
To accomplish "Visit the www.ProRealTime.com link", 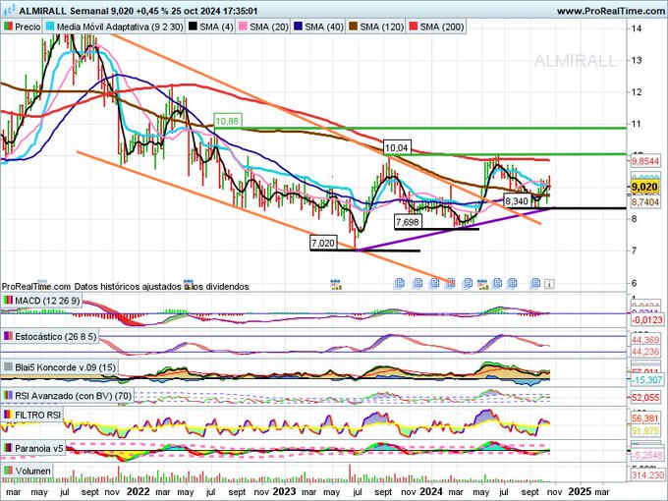I will (611, 11).
